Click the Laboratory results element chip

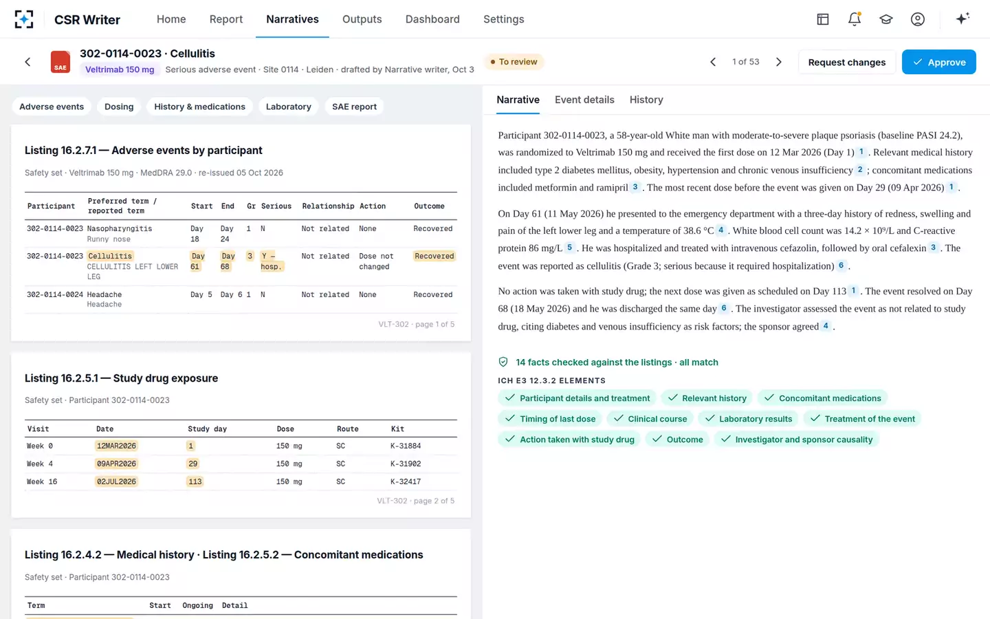(747, 419)
